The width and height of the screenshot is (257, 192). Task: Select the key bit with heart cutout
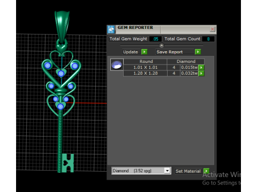tap(68, 163)
